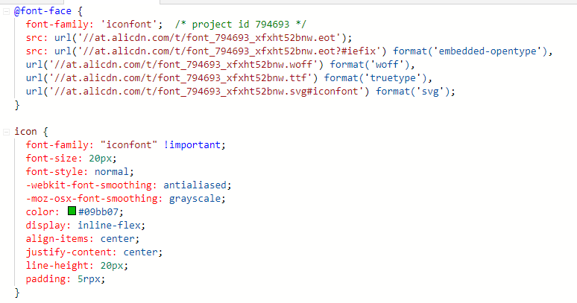Click the grayscale value

pos(198,198)
